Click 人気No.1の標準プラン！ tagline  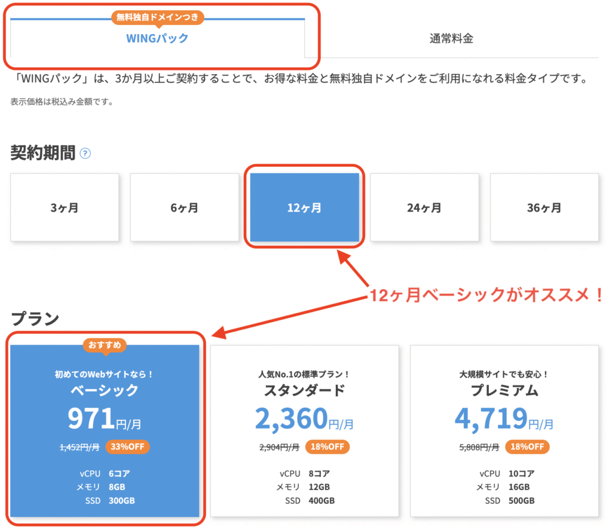point(304,374)
